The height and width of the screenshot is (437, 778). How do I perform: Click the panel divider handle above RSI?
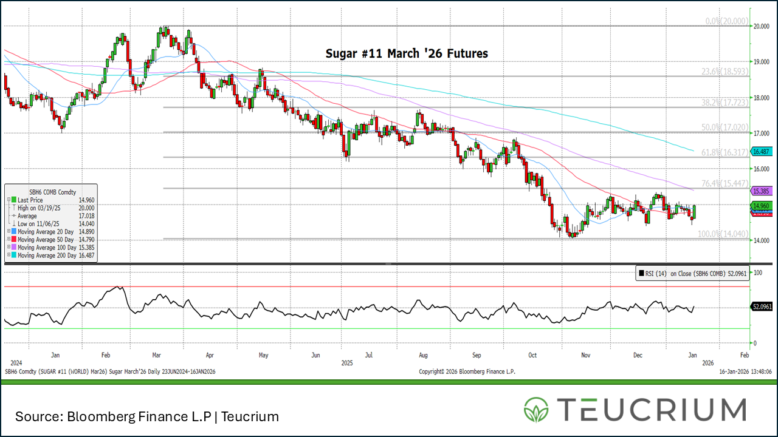[389, 264]
